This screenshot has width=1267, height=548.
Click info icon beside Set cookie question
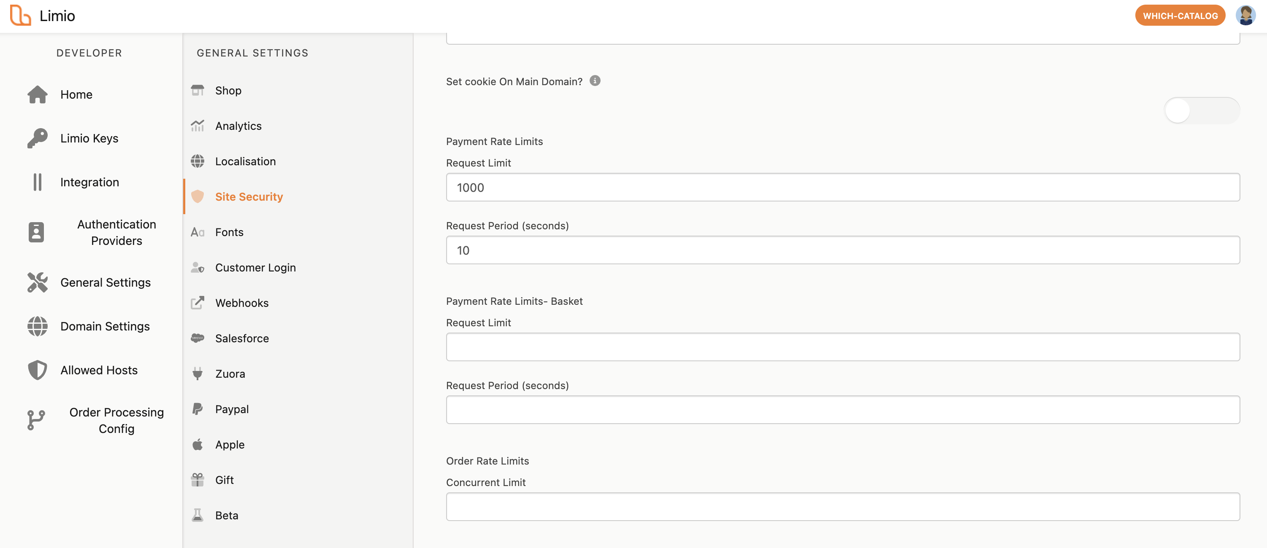click(595, 81)
